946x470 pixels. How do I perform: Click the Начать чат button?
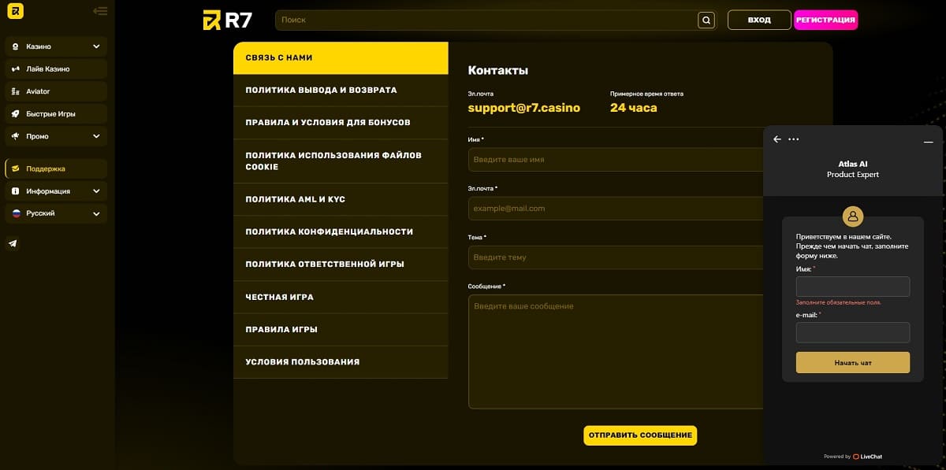(853, 363)
